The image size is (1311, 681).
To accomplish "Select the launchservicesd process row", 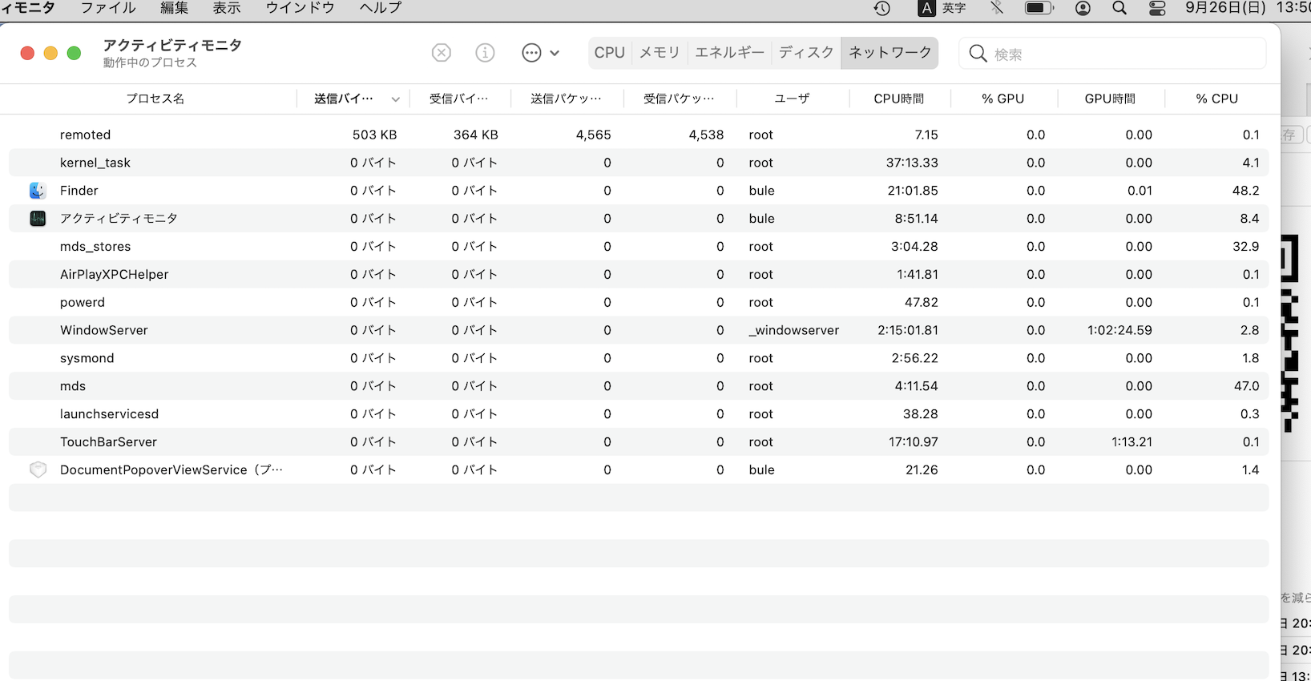I will pos(639,414).
